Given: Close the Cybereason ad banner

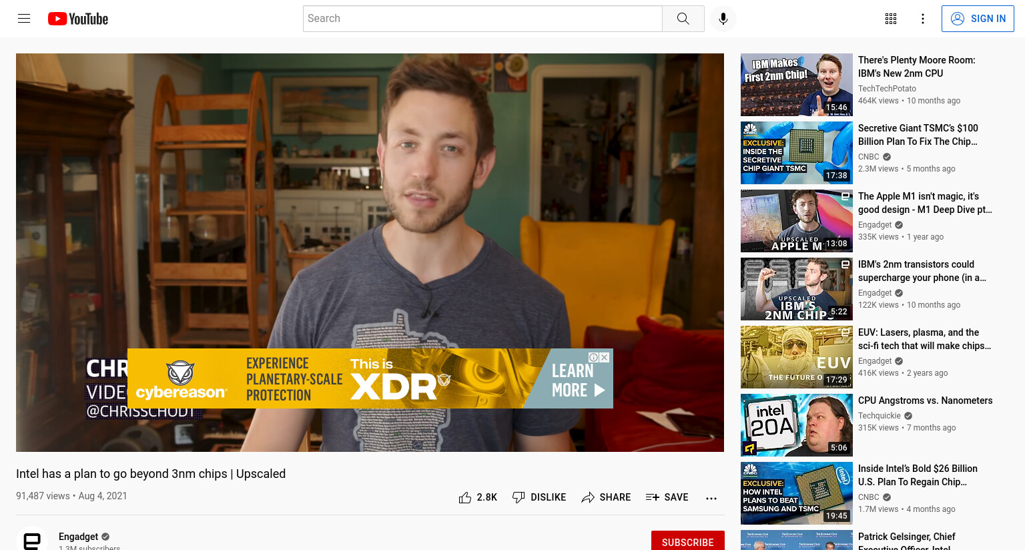Looking at the screenshot, I should 605,357.
